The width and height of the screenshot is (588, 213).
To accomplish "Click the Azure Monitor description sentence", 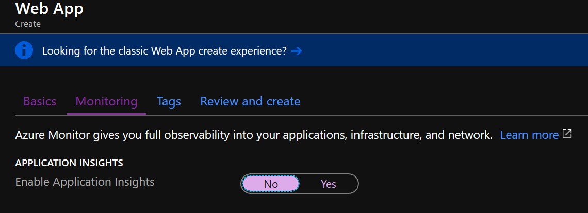I will tap(254, 135).
